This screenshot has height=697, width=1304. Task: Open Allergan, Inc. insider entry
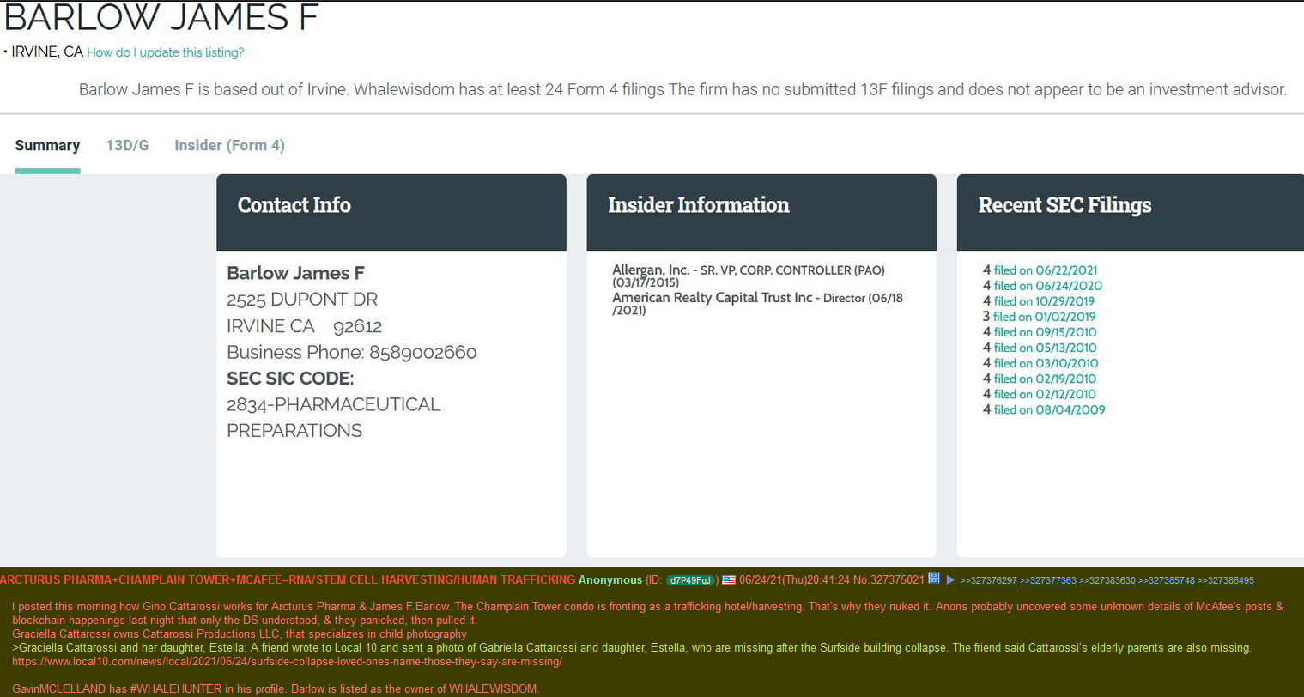pos(748,276)
